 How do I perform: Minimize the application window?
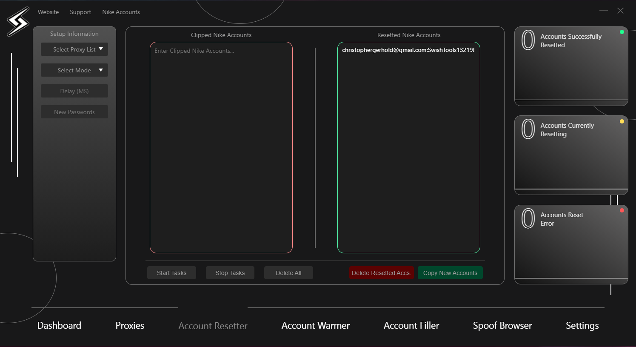603,11
